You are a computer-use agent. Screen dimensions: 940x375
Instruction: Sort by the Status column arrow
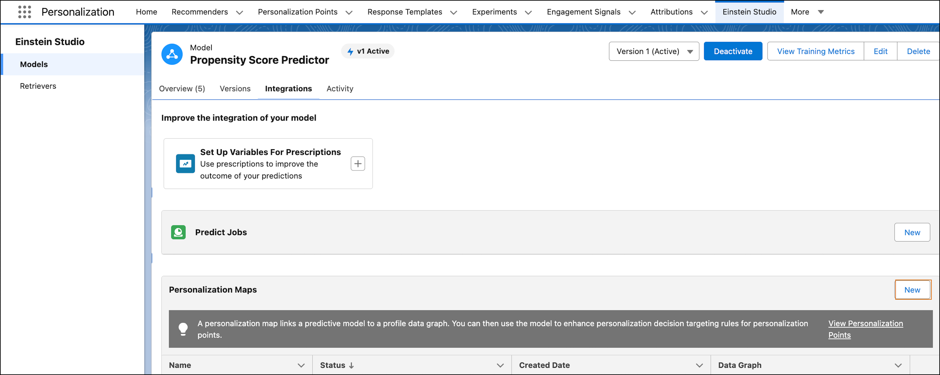point(351,365)
